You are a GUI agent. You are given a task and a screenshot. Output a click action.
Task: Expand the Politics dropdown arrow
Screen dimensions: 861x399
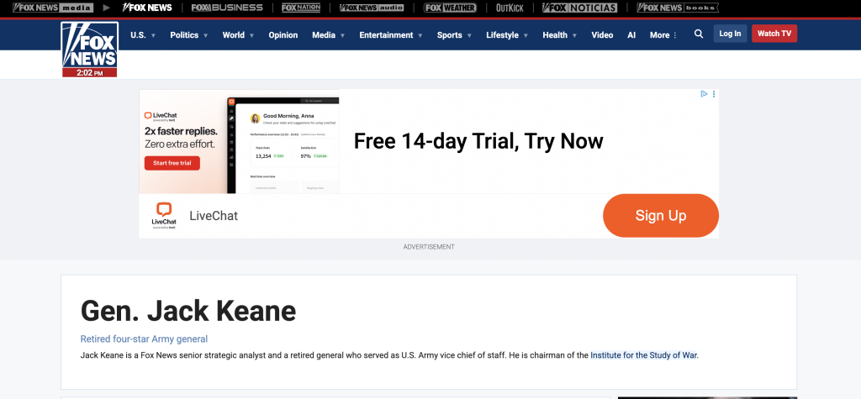[x=205, y=35]
